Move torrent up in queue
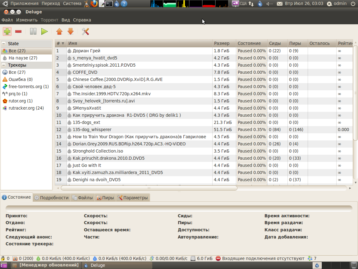 point(59,31)
